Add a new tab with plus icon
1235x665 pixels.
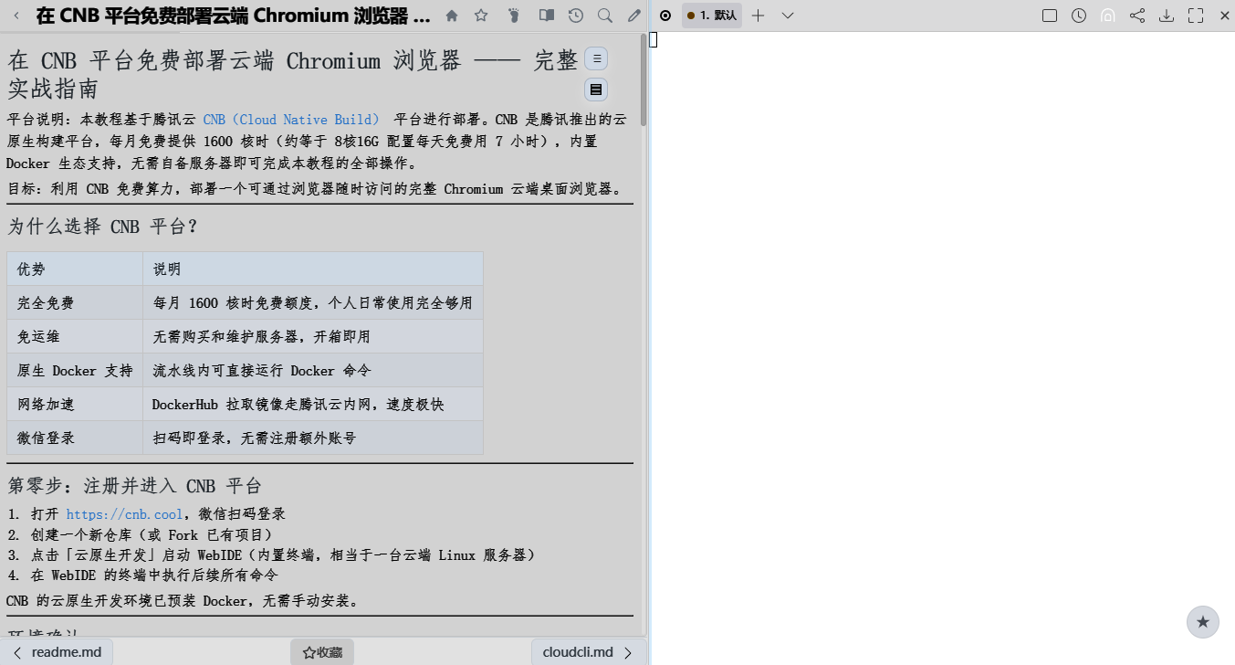point(758,16)
